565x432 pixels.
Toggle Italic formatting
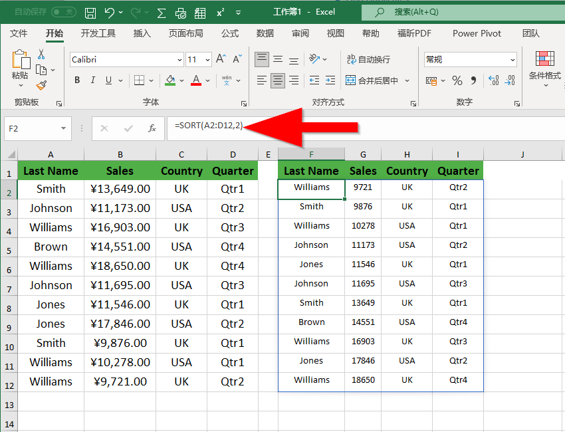click(93, 80)
